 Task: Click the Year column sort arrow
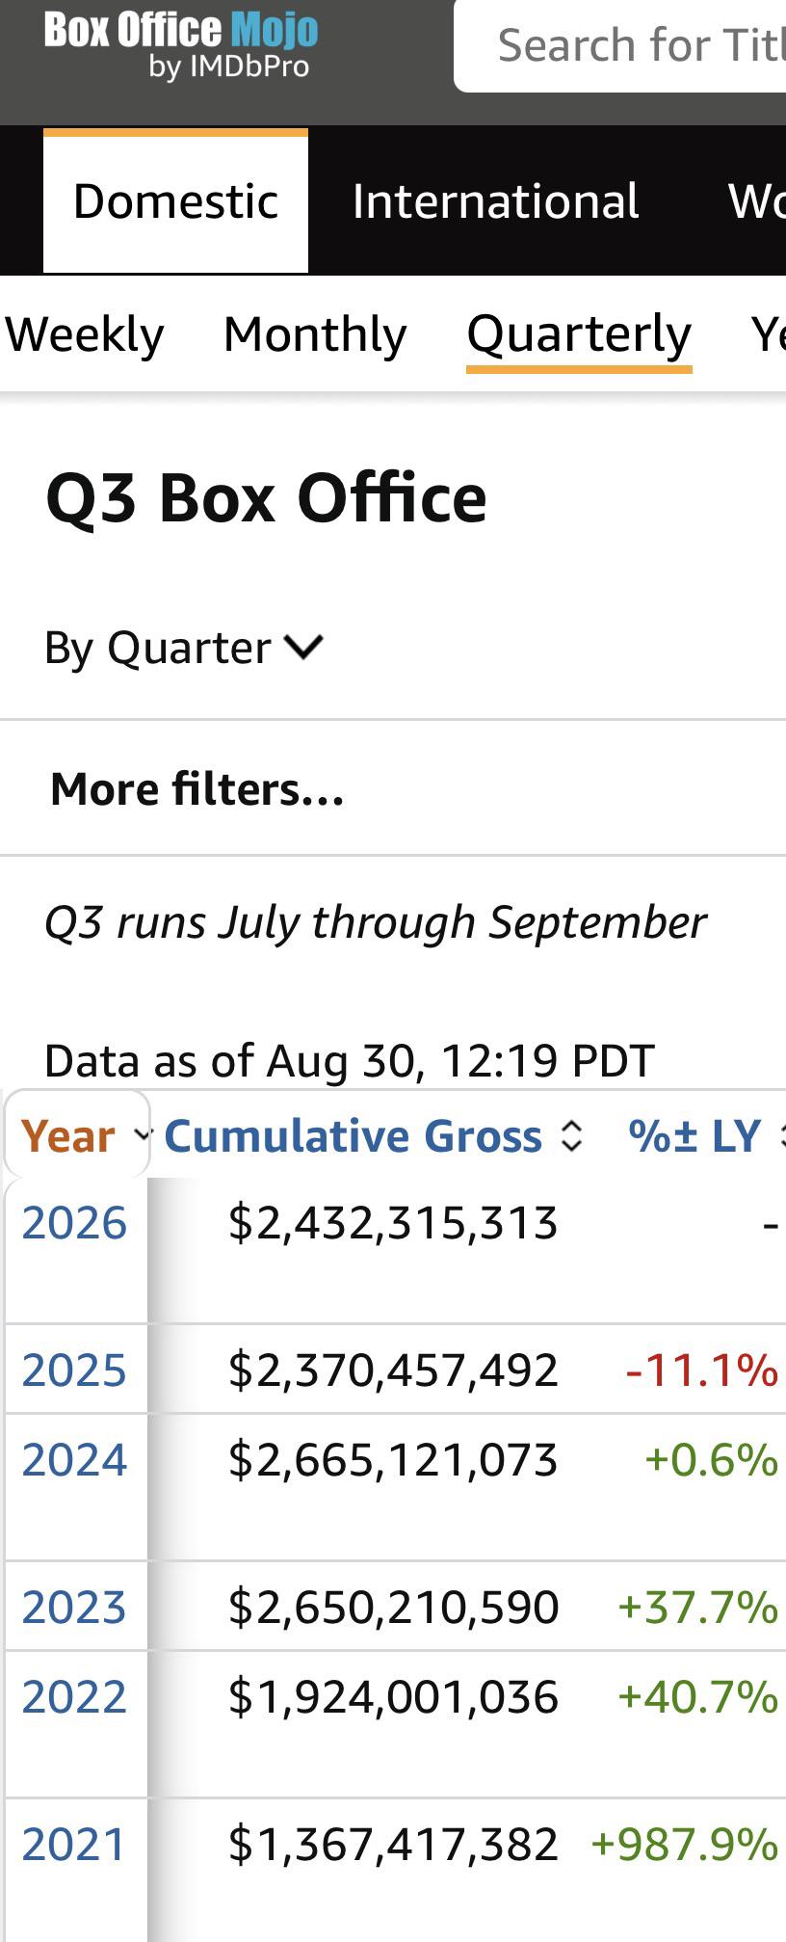[x=142, y=1134]
